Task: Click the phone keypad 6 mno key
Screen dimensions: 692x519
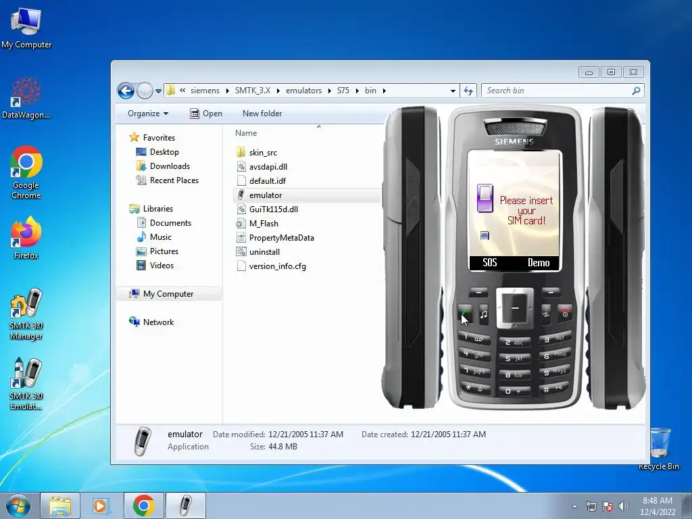Action: click(x=555, y=354)
